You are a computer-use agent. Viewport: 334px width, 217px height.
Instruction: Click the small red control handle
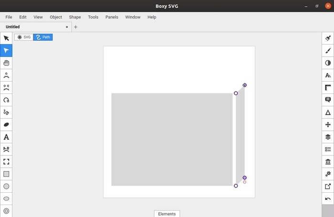click(244, 182)
